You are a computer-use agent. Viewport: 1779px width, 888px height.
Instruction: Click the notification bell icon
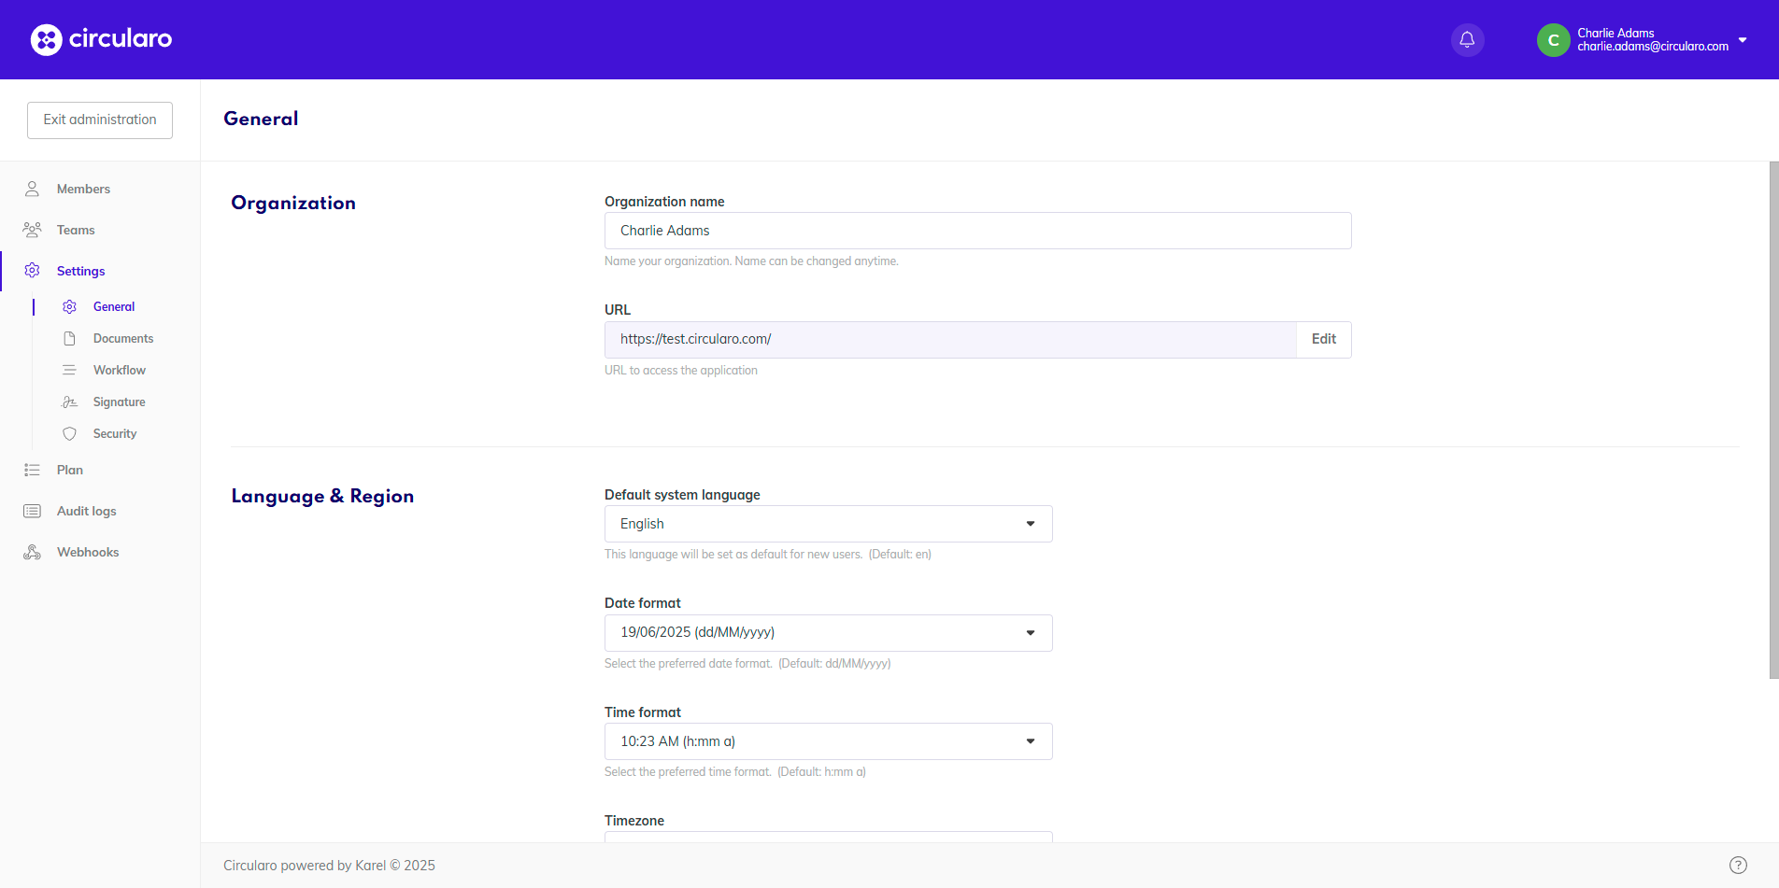pos(1467,40)
